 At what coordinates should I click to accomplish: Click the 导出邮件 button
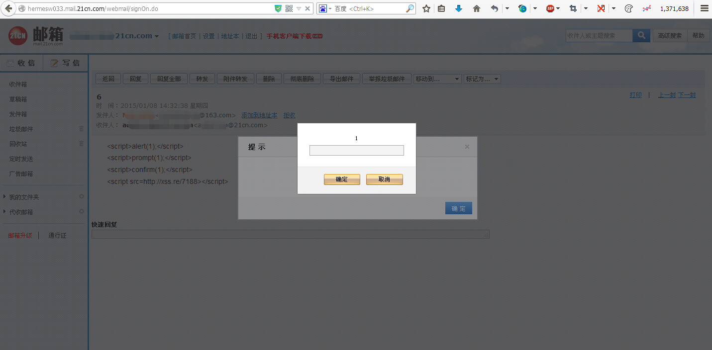tap(341, 79)
